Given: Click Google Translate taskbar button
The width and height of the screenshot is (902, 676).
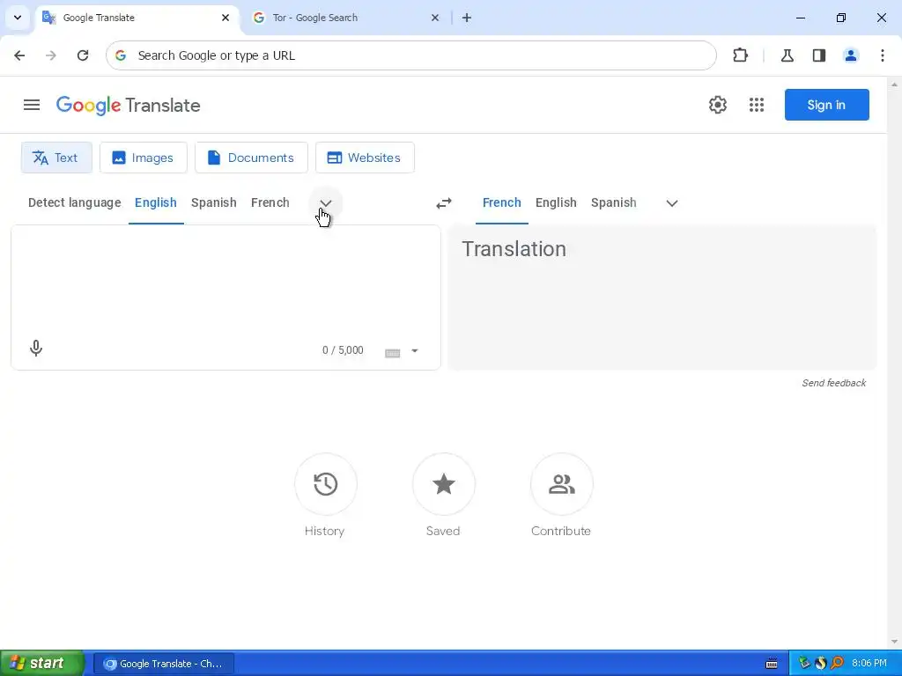Looking at the screenshot, I should (164, 664).
